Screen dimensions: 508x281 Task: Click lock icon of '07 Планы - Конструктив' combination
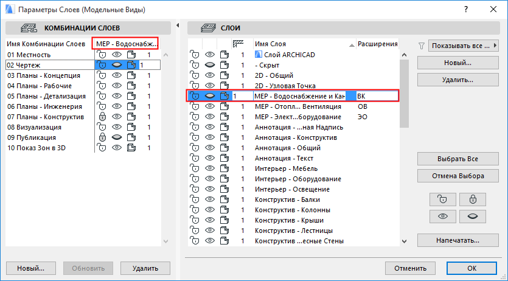[x=102, y=117]
